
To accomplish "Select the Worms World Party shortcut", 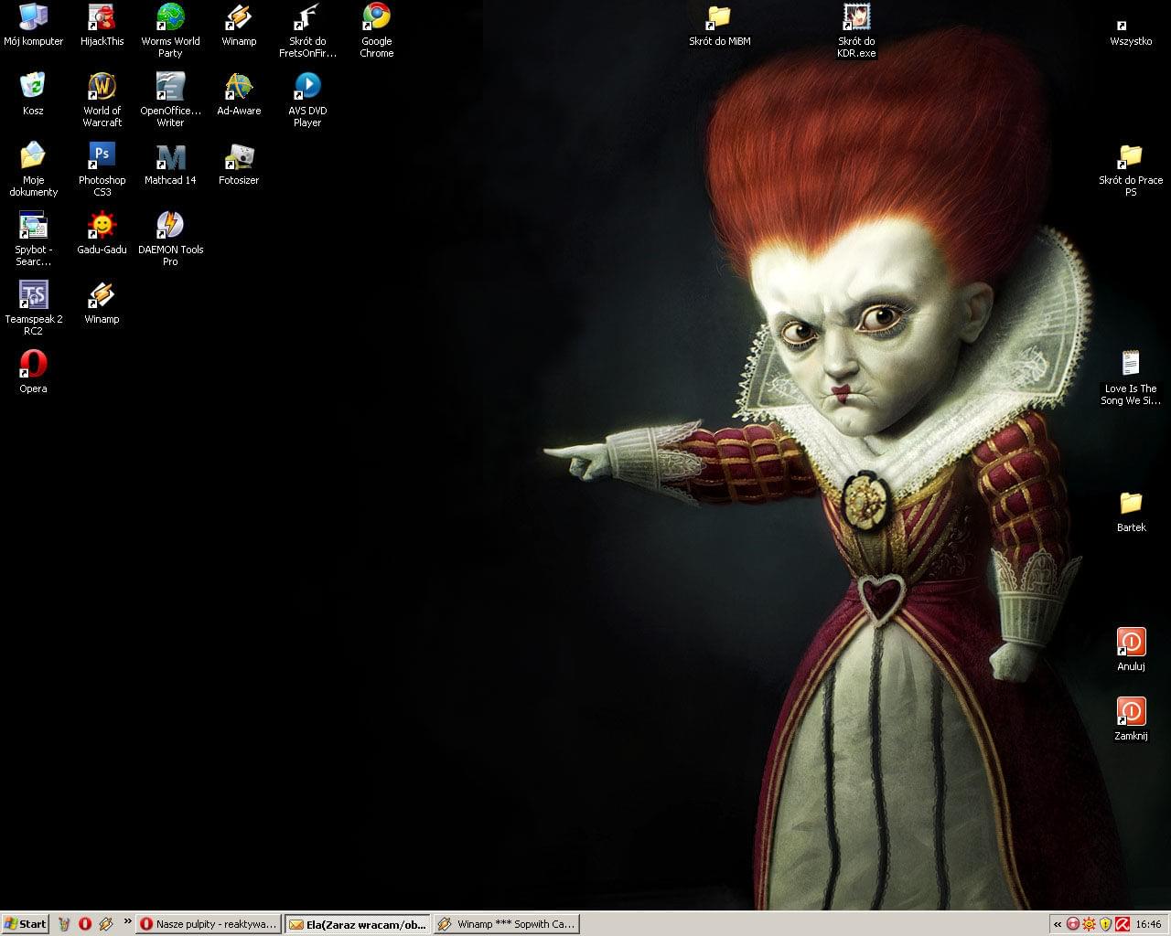I will coord(170,31).
